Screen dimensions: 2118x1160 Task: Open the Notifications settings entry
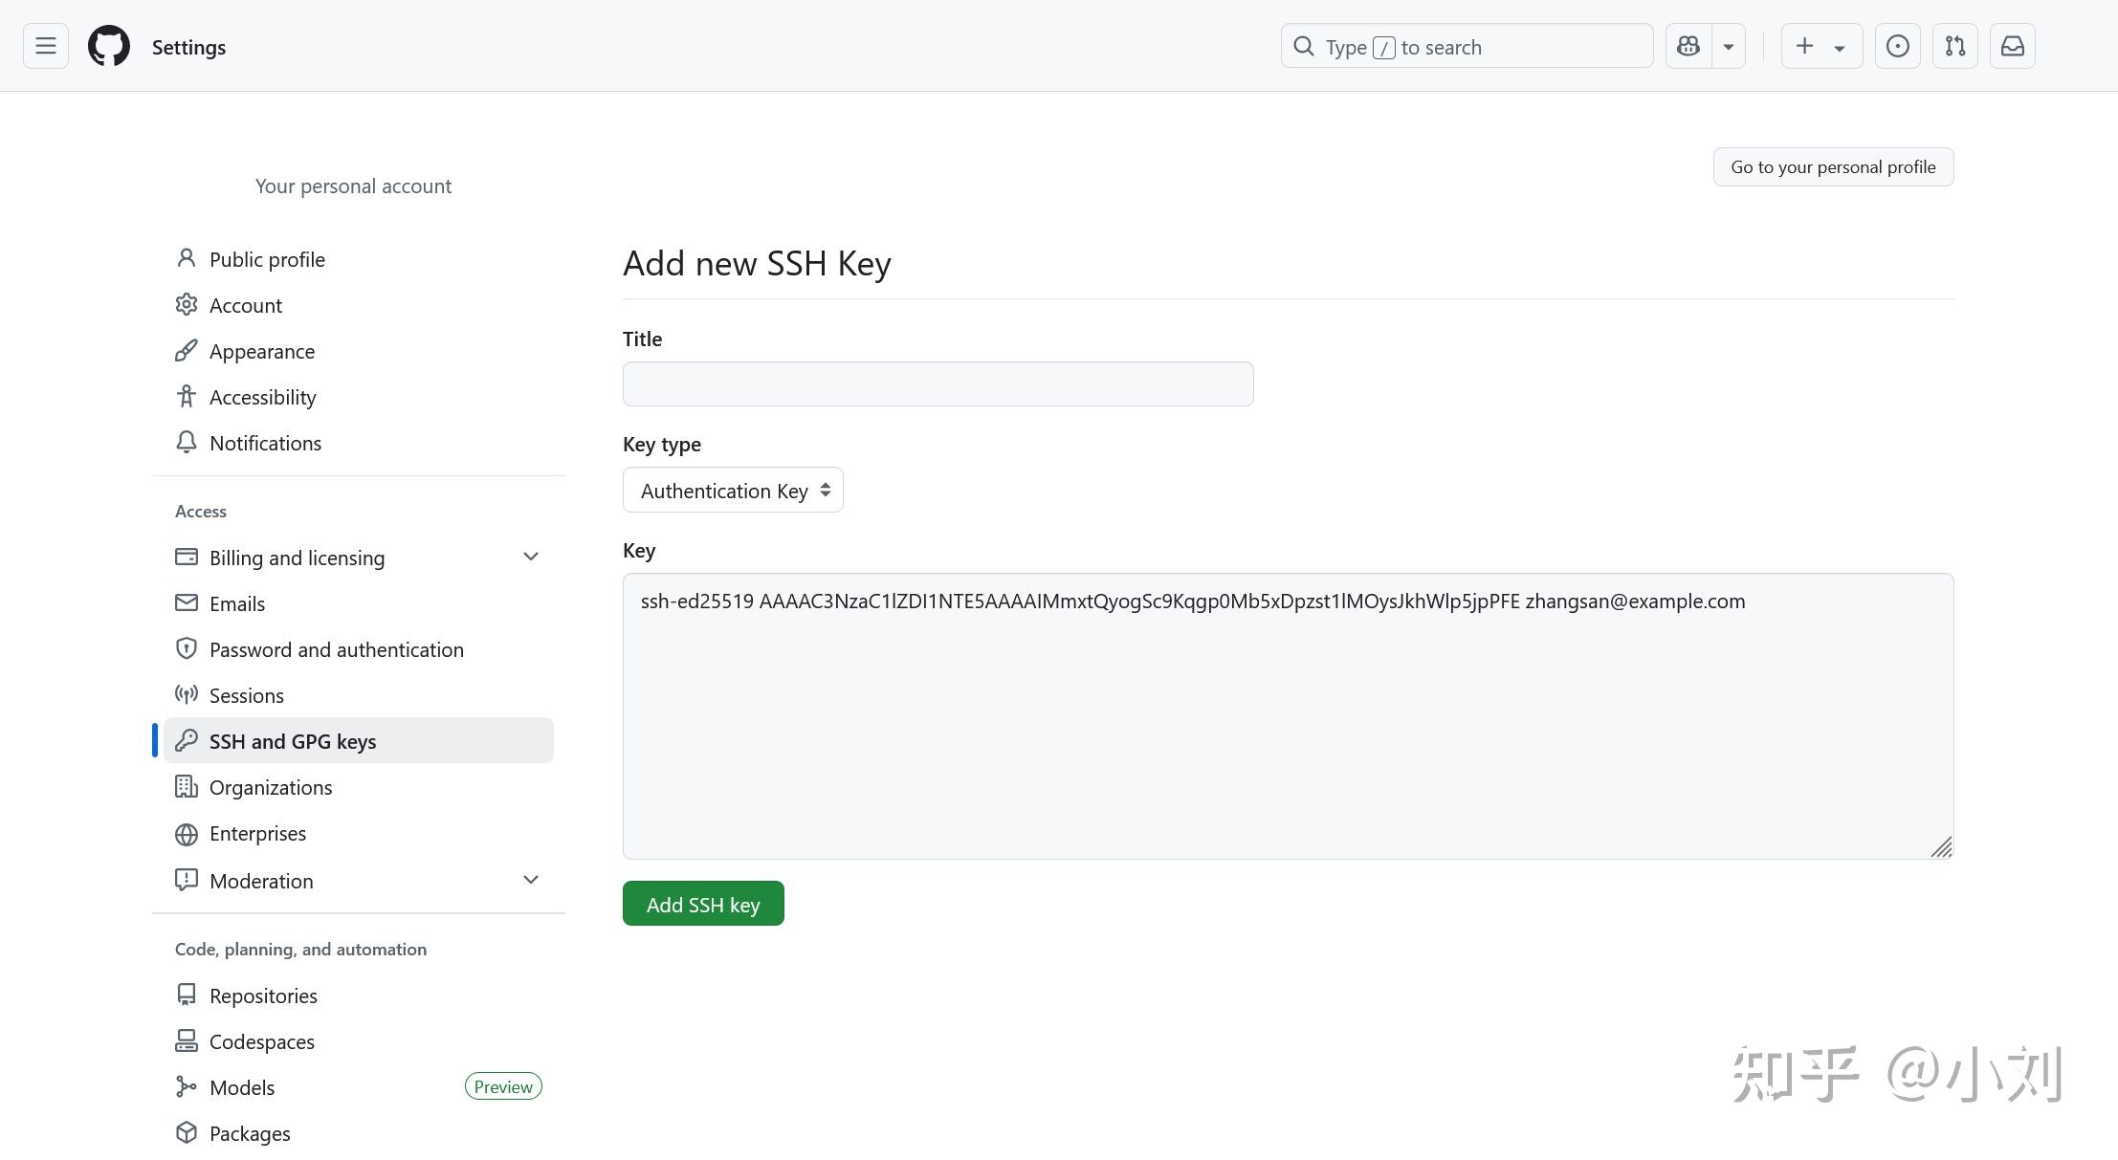(x=265, y=442)
